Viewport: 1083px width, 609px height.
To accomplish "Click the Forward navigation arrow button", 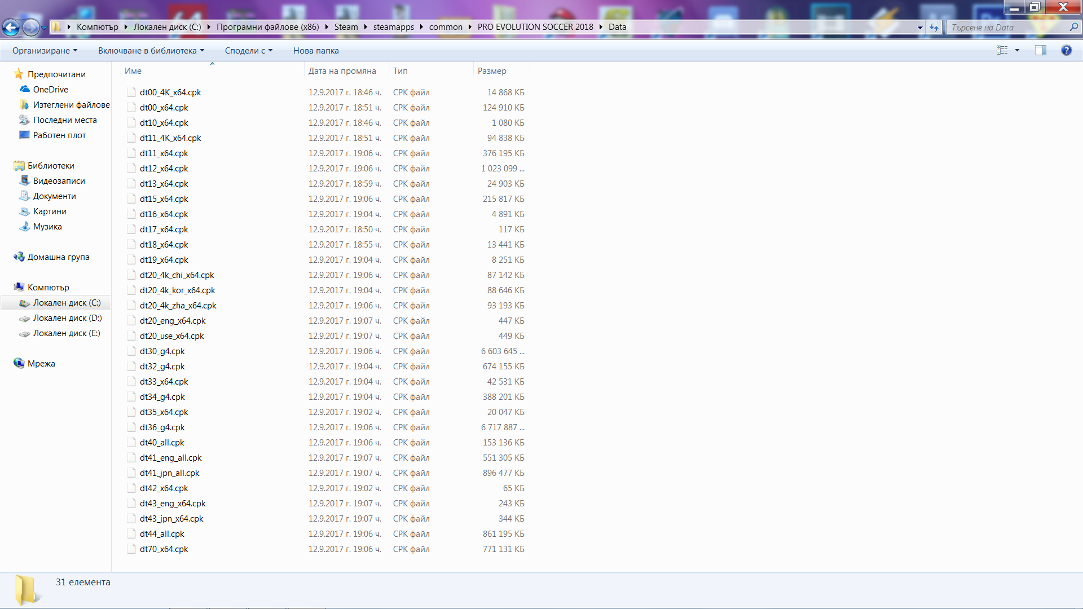I will (x=30, y=27).
